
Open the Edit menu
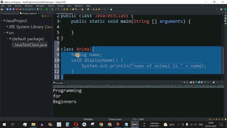[10, 6]
